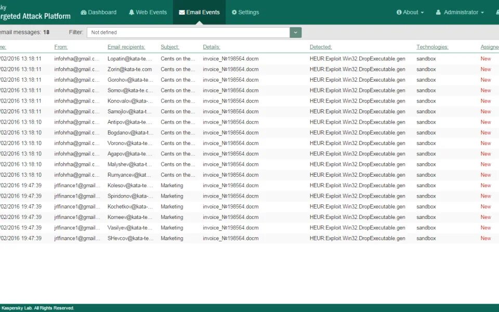Select the Somov recipient cell
499x312 pixels.
pos(130,90)
